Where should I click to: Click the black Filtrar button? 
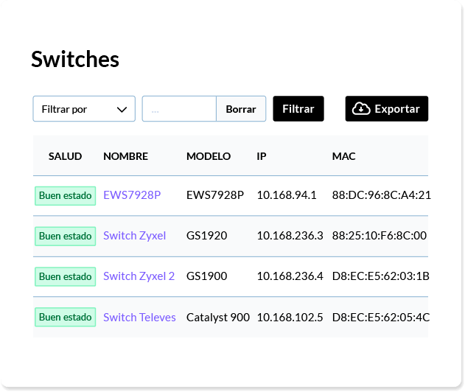coord(298,109)
